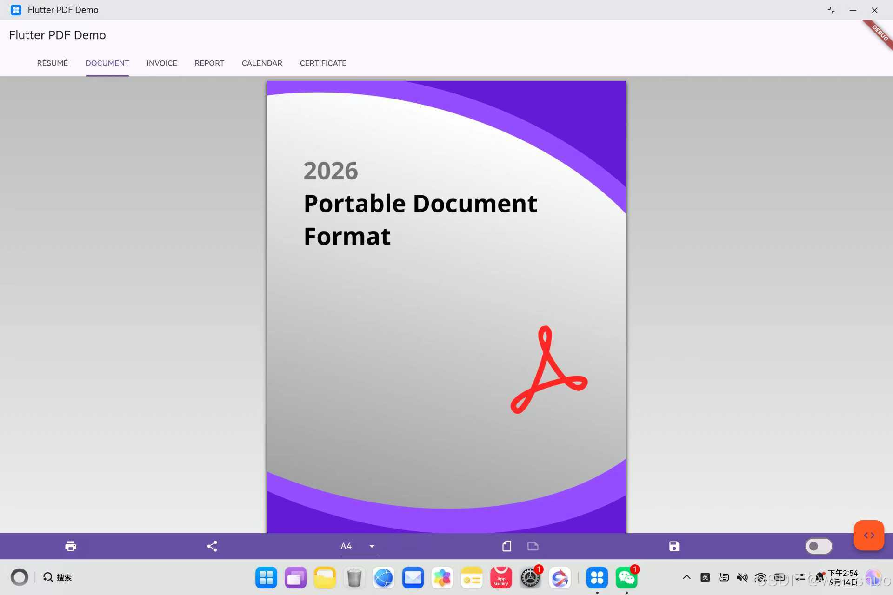The height and width of the screenshot is (595, 893).
Task: Switch page to portrait orientation
Action: [x=507, y=546]
